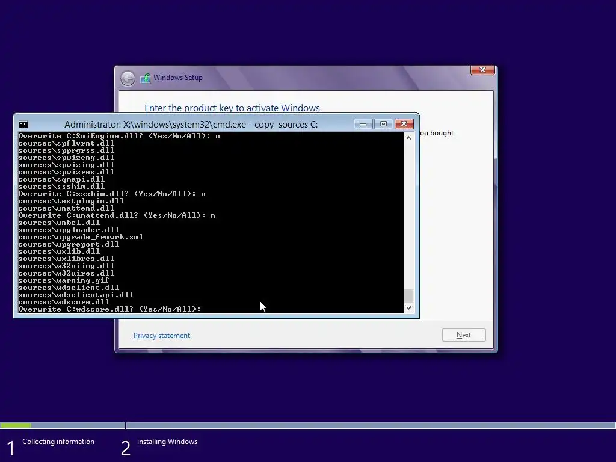Click the 'Overwrite C:wdscore.dll?' prompt line
Viewport: 616px width, 462px height.
[x=109, y=309]
